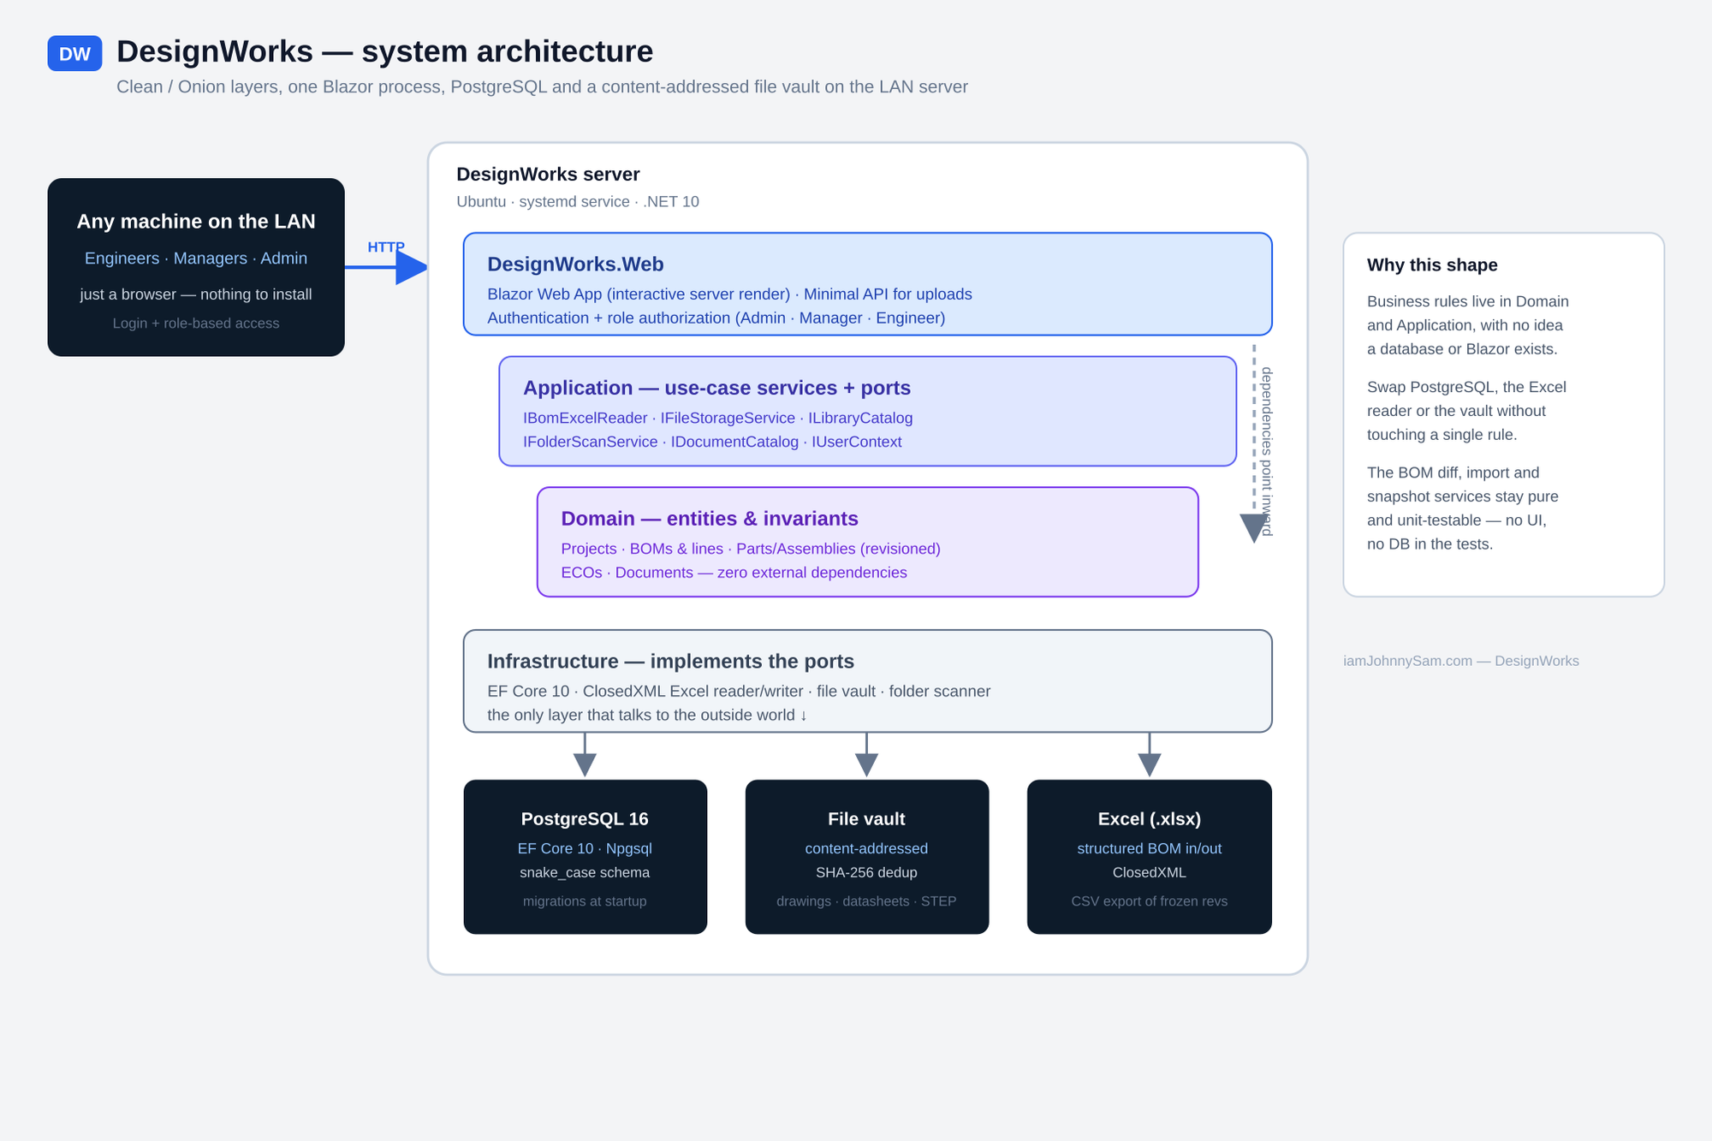This screenshot has width=1712, height=1141.
Task: Click 'structured BOM in/out' text
Action: (1149, 848)
